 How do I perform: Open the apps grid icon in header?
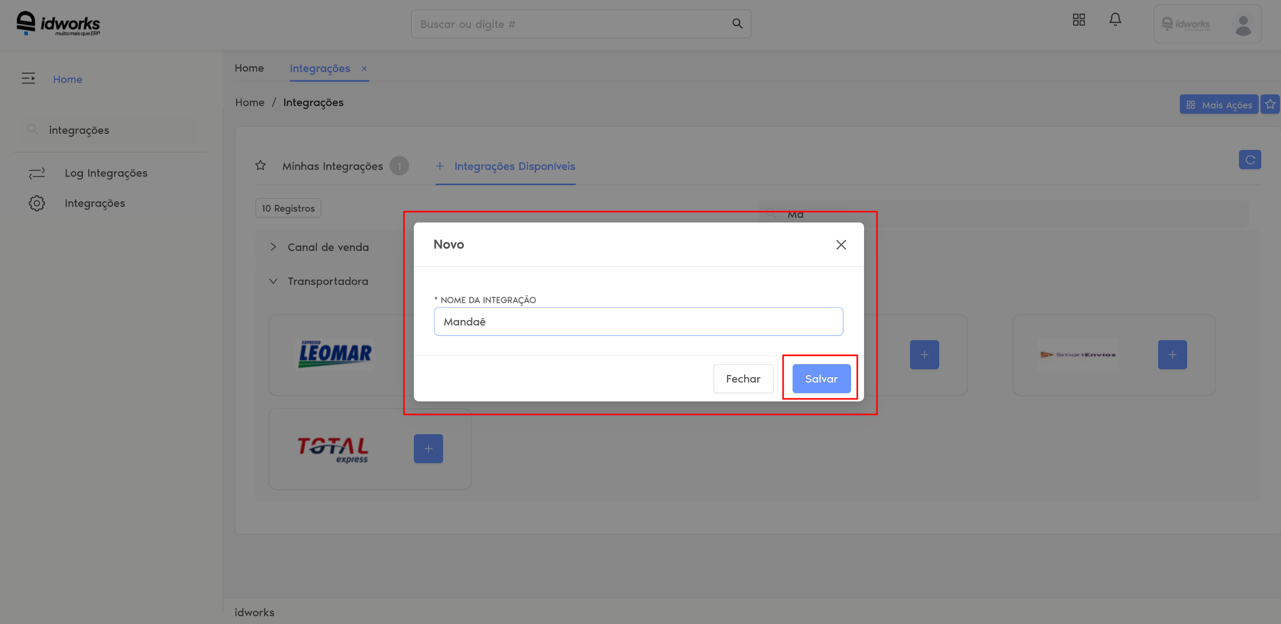coord(1079,20)
